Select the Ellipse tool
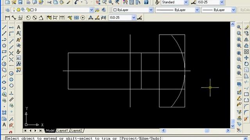The width and height of the screenshot is (250, 140). pyautogui.click(x=4, y=82)
